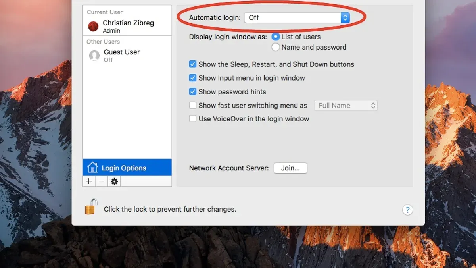This screenshot has width=476, height=268.
Task: Click "Click the lock to prevent further changes" text
Action: tap(170, 209)
